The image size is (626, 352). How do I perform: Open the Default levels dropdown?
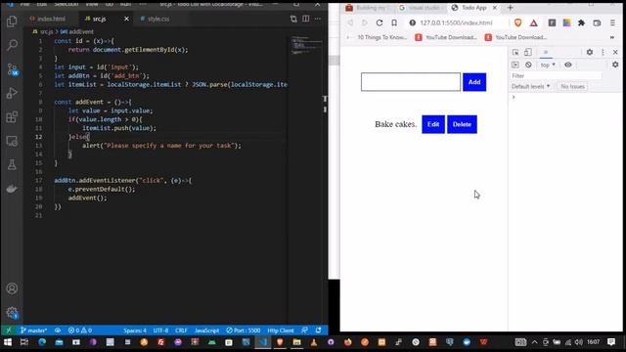point(530,86)
